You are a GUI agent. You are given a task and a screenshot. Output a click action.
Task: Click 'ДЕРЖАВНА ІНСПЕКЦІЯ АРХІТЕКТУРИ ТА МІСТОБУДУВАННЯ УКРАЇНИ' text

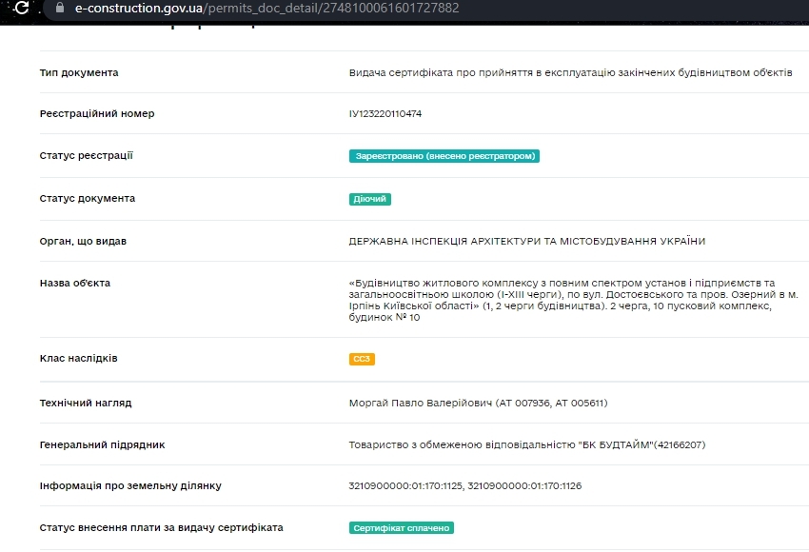click(x=526, y=241)
